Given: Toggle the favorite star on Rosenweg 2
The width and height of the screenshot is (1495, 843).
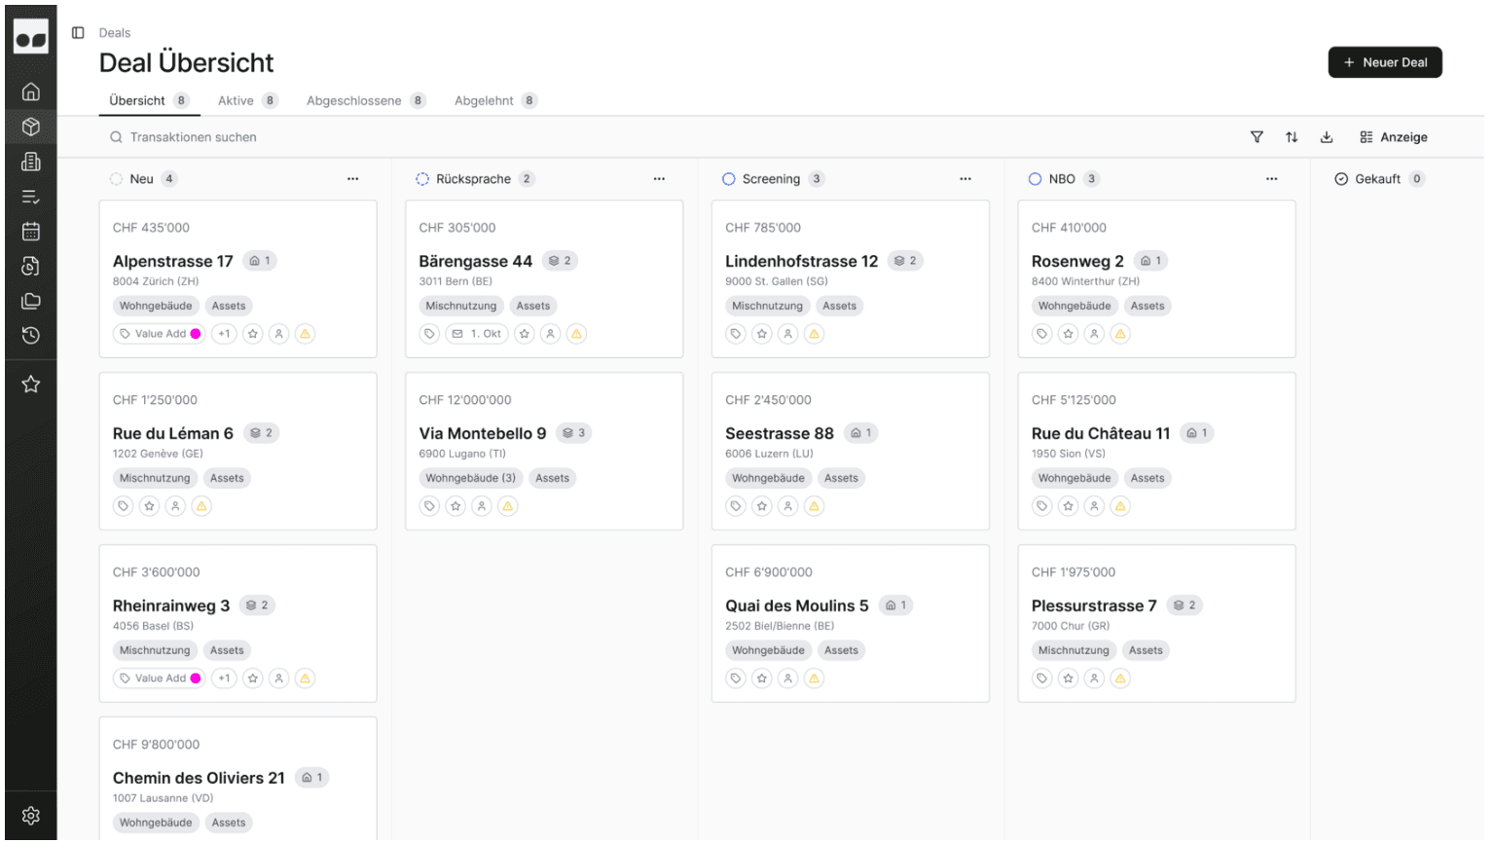Looking at the screenshot, I should pyautogui.click(x=1069, y=334).
